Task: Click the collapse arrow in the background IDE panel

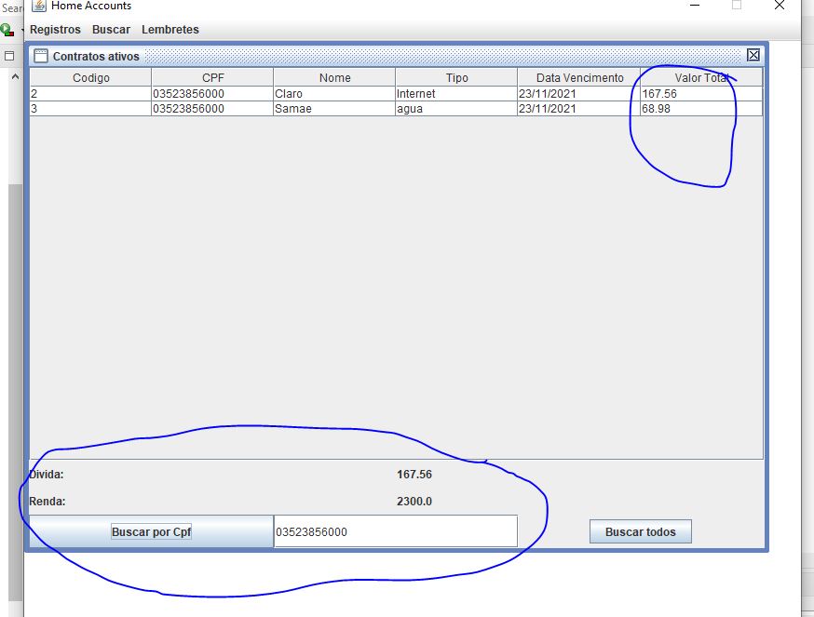Action: [15, 77]
